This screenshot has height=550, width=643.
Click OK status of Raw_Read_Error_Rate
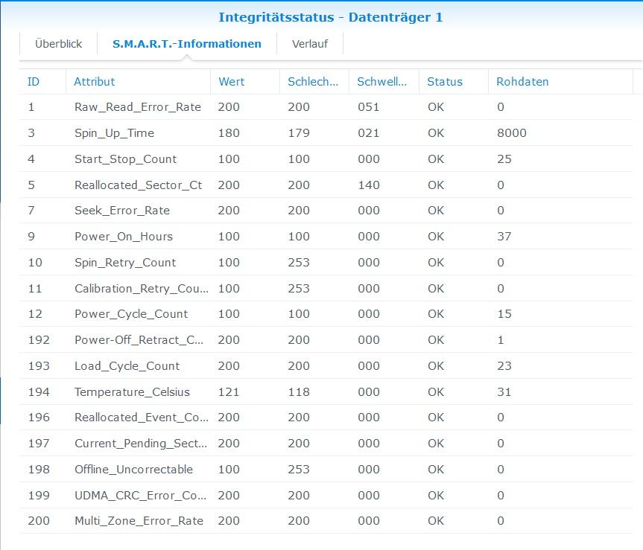click(x=436, y=107)
